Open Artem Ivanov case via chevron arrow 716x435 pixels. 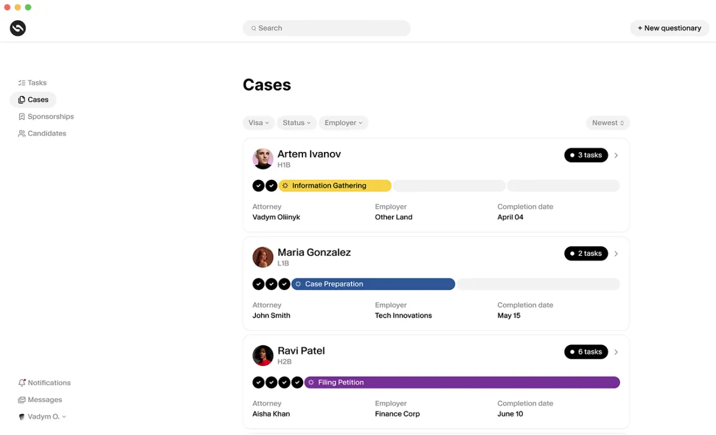(x=616, y=156)
